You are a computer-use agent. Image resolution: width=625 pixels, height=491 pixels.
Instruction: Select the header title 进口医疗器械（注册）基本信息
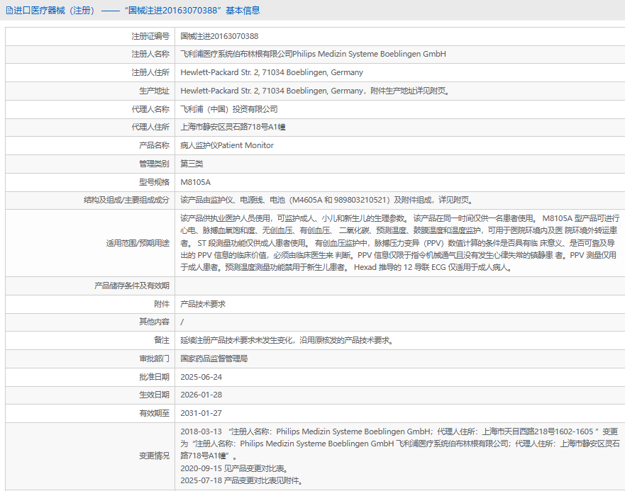click(x=137, y=11)
